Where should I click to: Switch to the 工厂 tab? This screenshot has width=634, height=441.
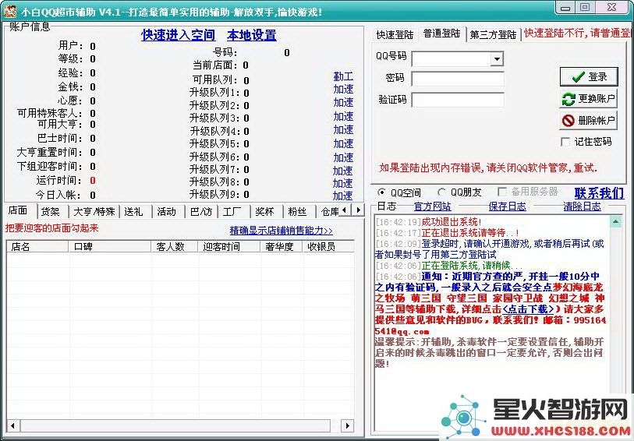click(x=233, y=212)
